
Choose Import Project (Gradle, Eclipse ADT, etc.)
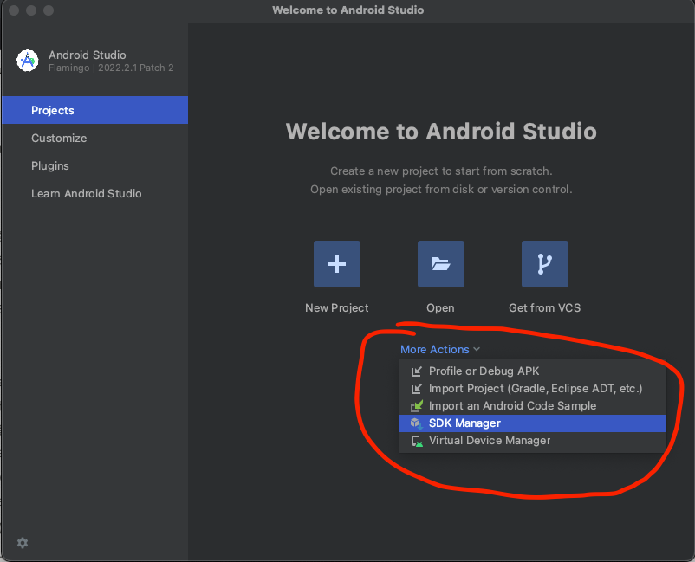(x=532, y=389)
